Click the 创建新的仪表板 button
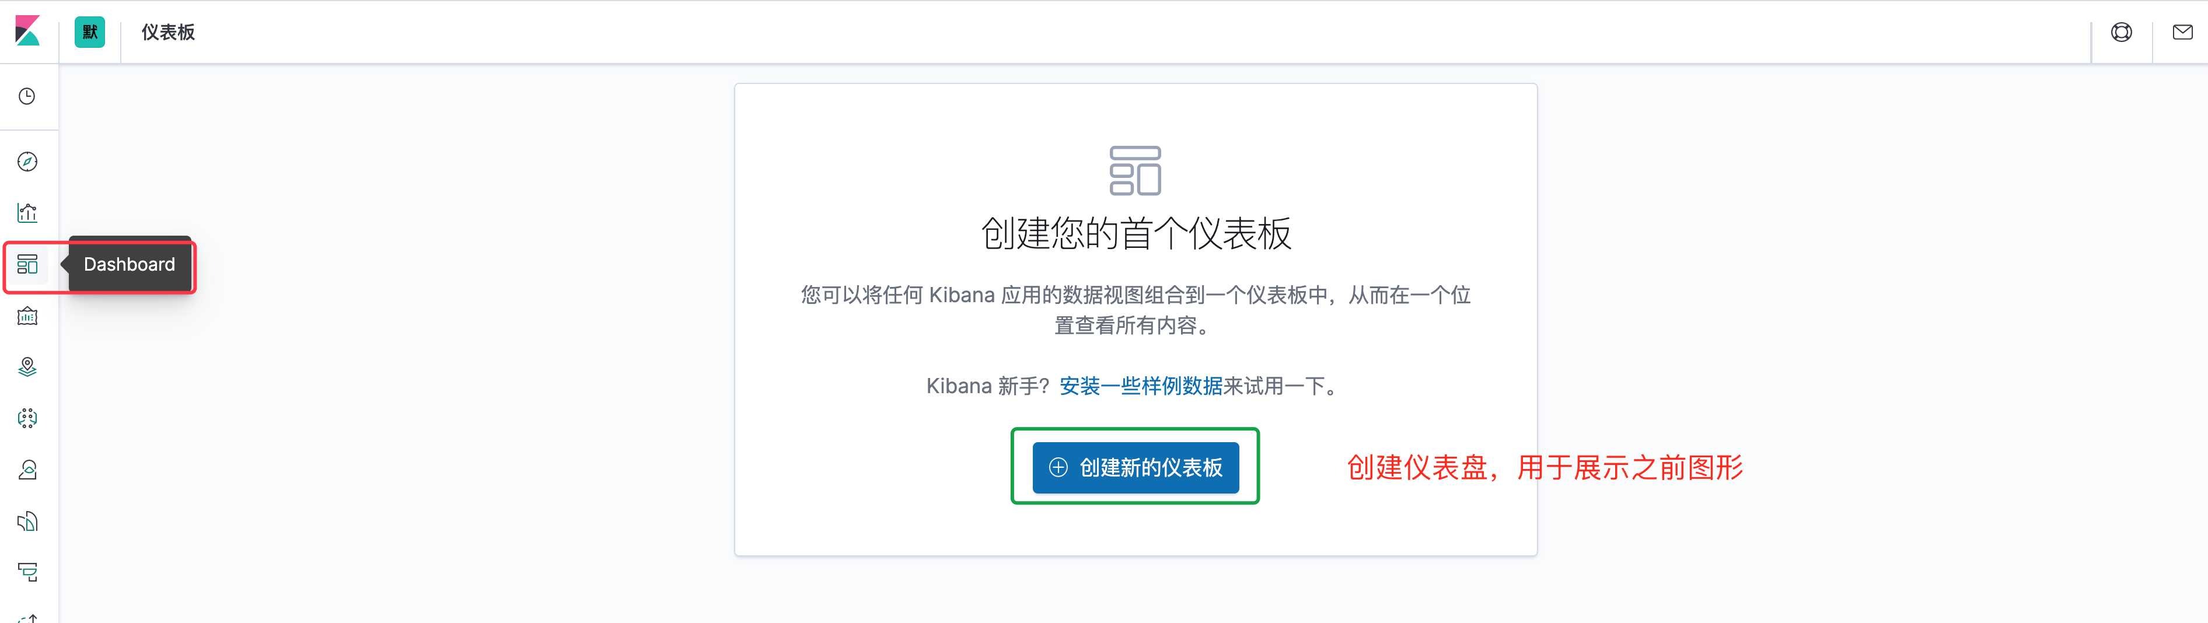Screen dimensions: 2208x623 (x=1135, y=468)
